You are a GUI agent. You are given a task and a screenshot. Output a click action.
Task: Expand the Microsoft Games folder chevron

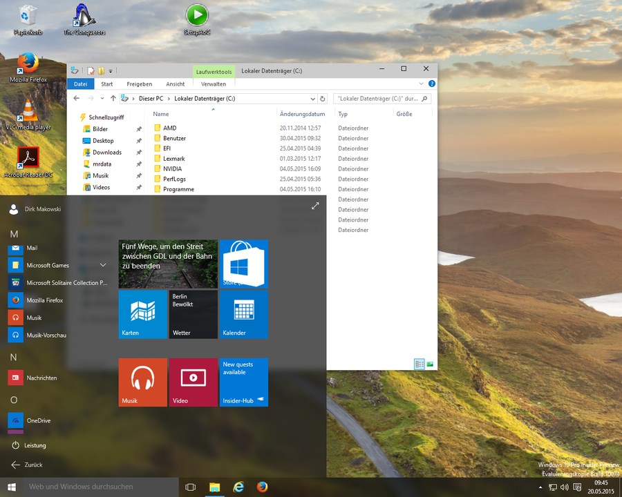pyautogui.click(x=103, y=265)
